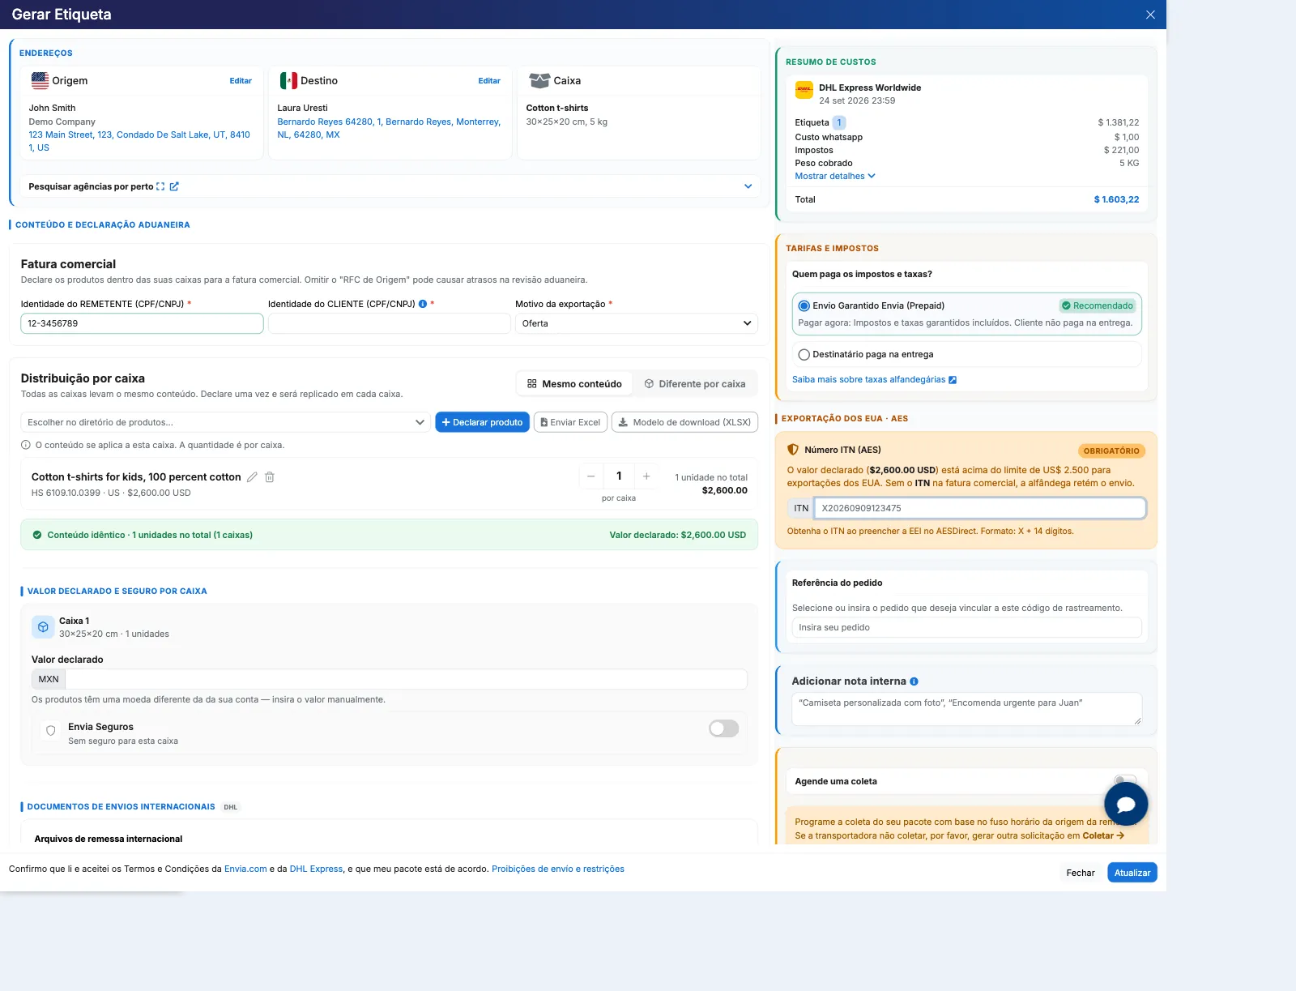Viewport: 1296px width, 991px height.
Task: Open the chat support bubble
Action: (x=1126, y=804)
